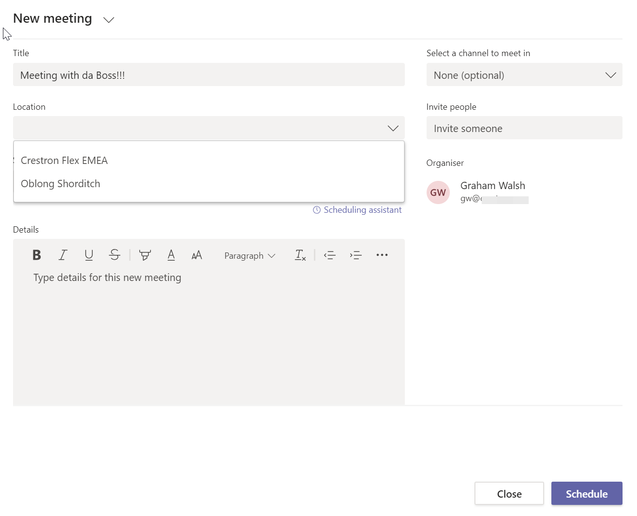The height and width of the screenshot is (516, 637).
Task: Open the Paragraph style dropdown
Action: [x=250, y=255]
